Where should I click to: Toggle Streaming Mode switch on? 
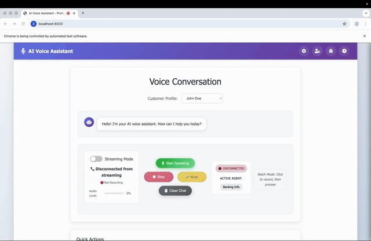(96, 159)
